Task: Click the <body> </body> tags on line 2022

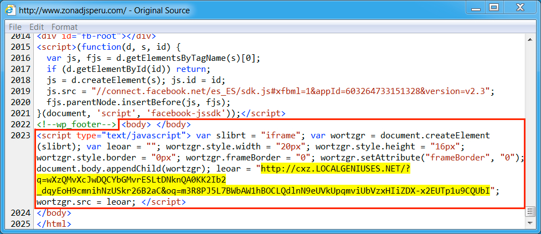Action: pyautogui.click(x=156, y=124)
